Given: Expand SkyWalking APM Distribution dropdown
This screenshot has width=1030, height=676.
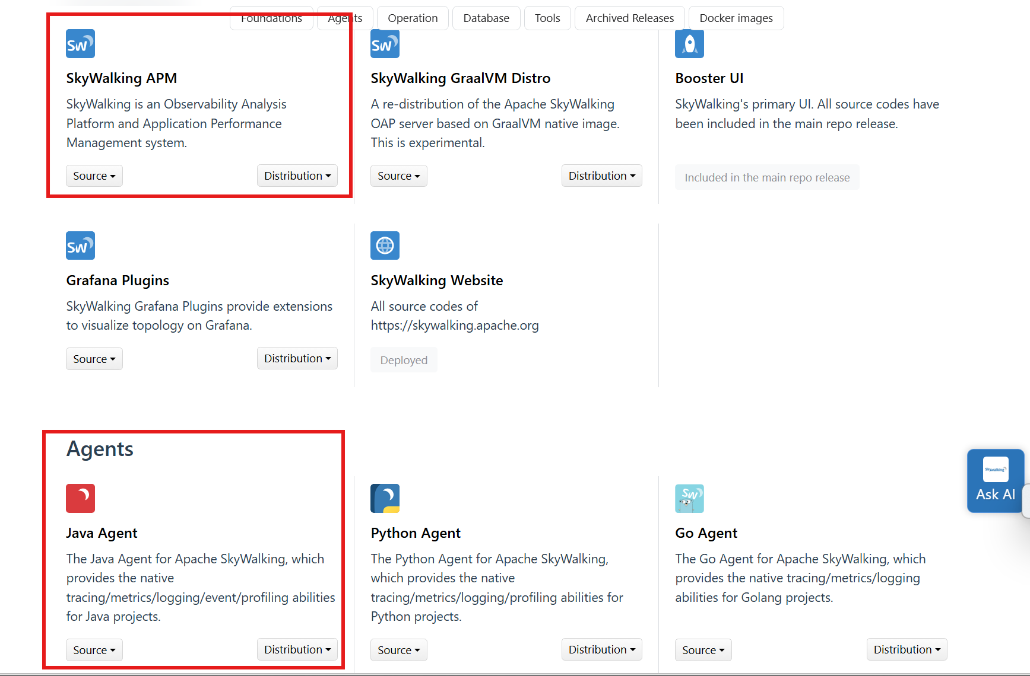Looking at the screenshot, I should (x=297, y=176).
